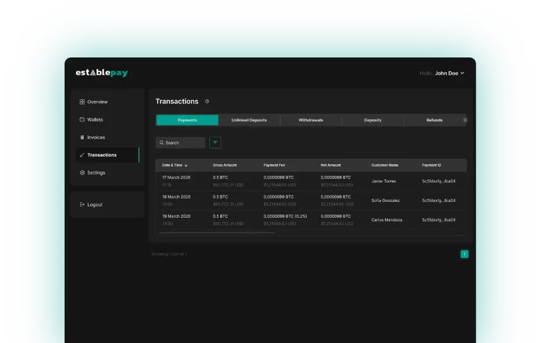Click the info icon beside Transactions title

pyautogui.click(x=207, y=101)
